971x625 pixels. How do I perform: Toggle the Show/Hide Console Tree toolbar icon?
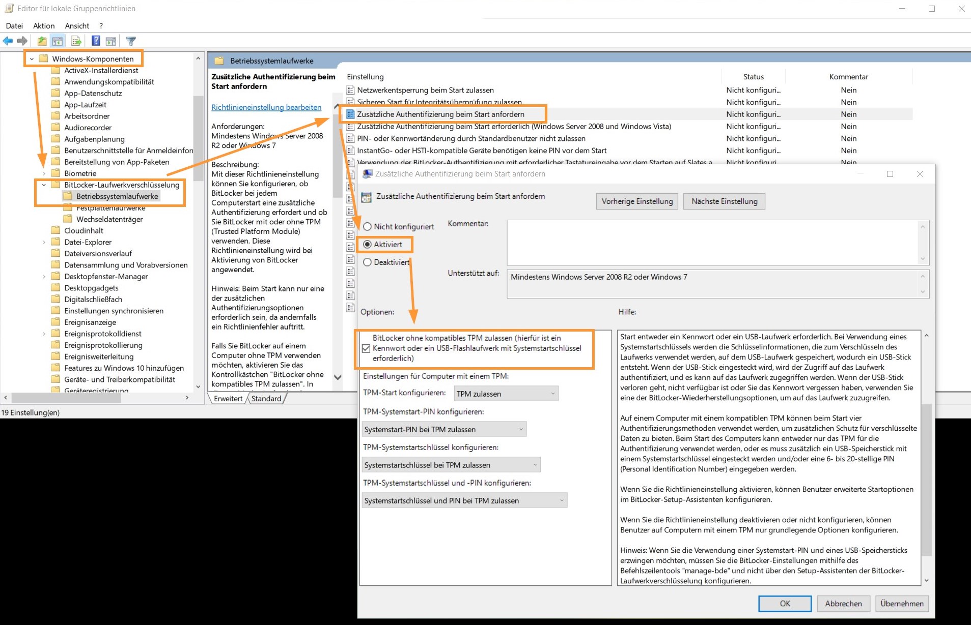coord(58,41)
